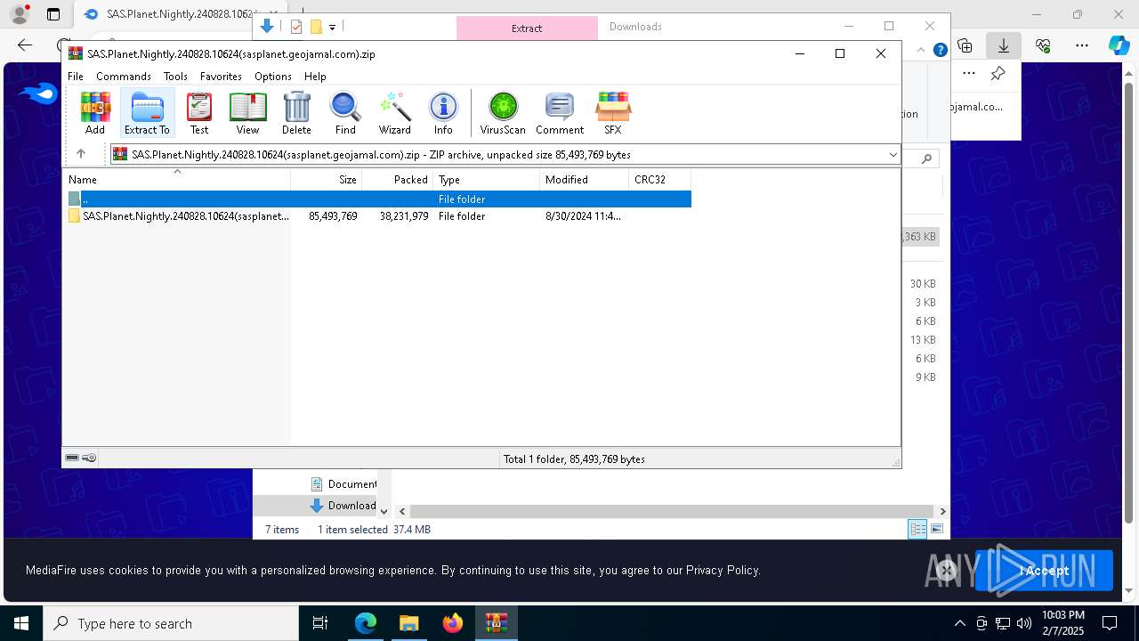Open the Help menu

click(315, 77)
